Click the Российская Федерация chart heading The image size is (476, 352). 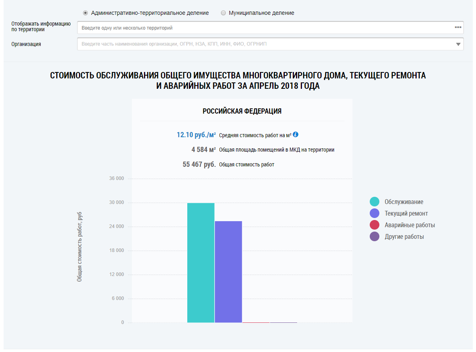242,111
